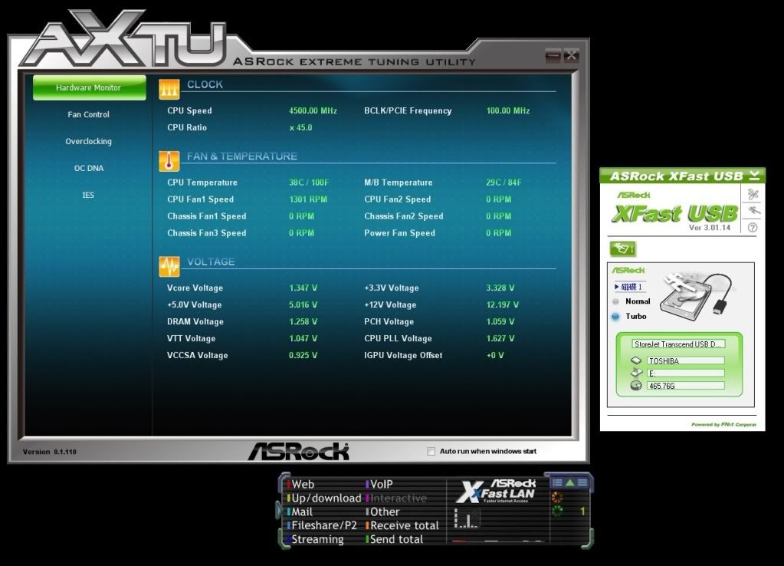The height and width of the screenshot is (566, 784).
Task: Toggle Other traffic in XFast LAN
Action: [x=383, y=512]
